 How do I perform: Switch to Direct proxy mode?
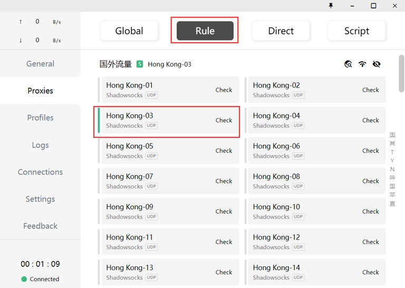coord(281,31)
